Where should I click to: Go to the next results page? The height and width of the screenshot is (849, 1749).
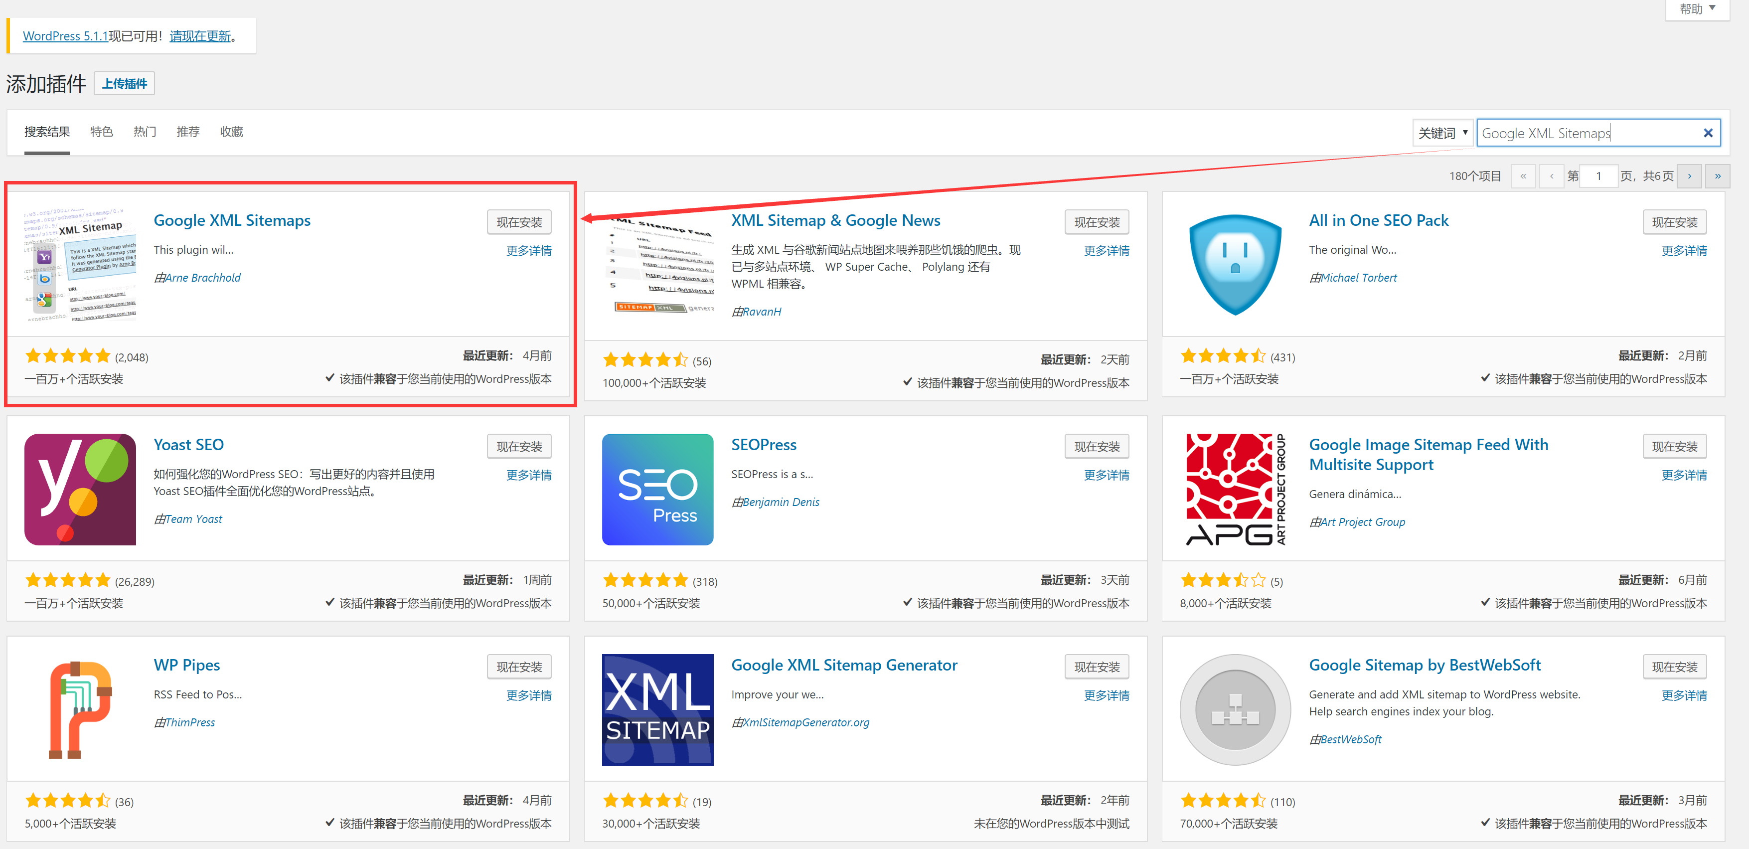[x=1689, y=176]
